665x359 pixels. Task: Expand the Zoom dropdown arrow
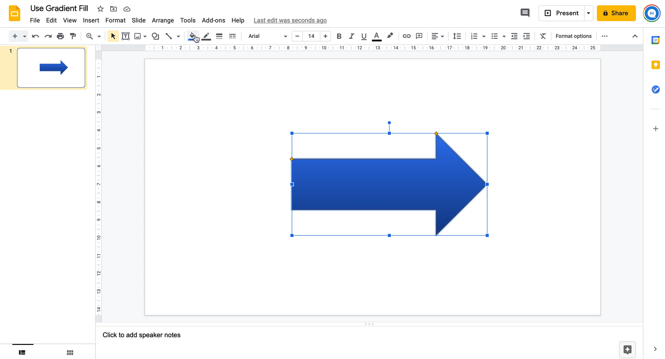(99, 36)
